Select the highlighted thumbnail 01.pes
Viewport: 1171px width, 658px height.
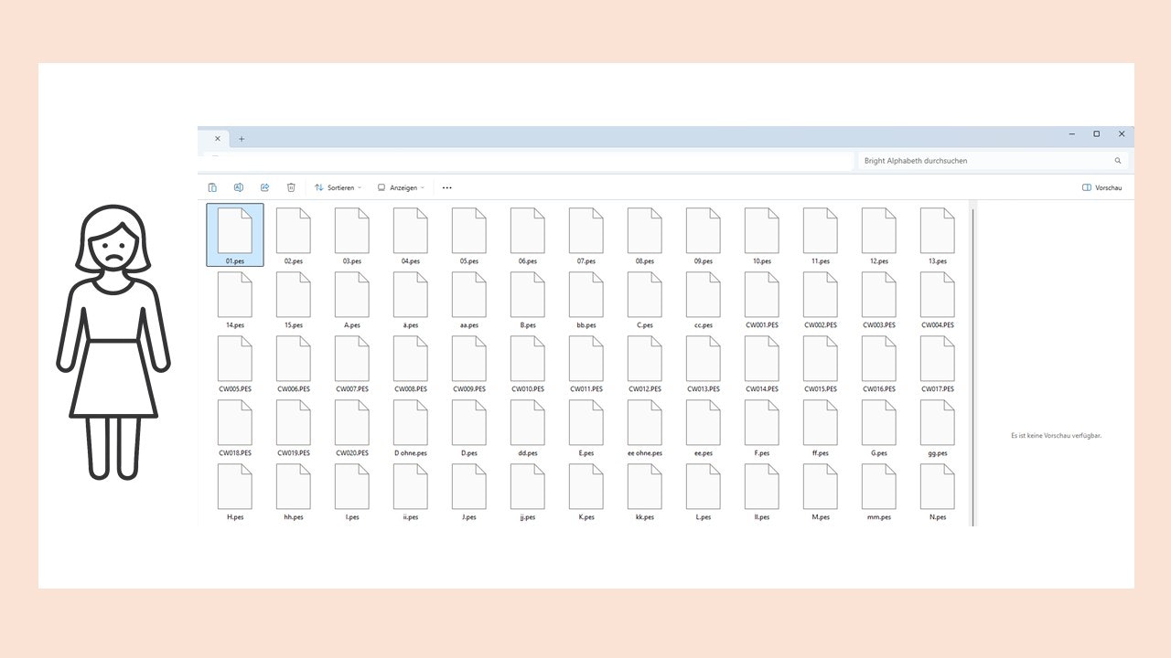[234, 231]
